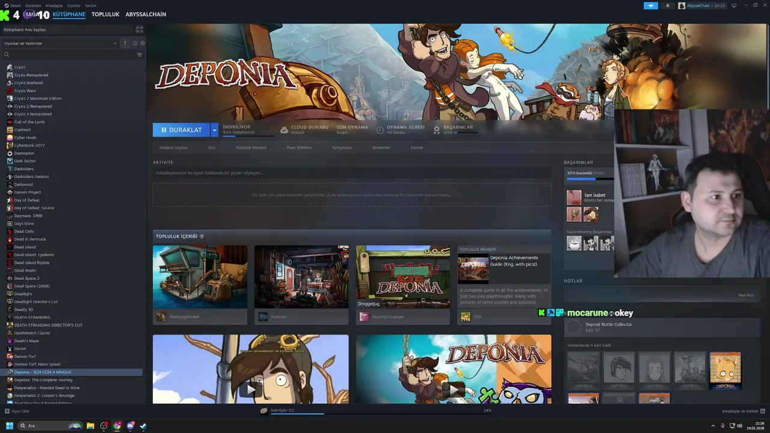Expand the Oyunlar ve Yazılımlar filter dropdown
Image resolution: width=770 pixels, height=433 pixels.
coord(60,43)
